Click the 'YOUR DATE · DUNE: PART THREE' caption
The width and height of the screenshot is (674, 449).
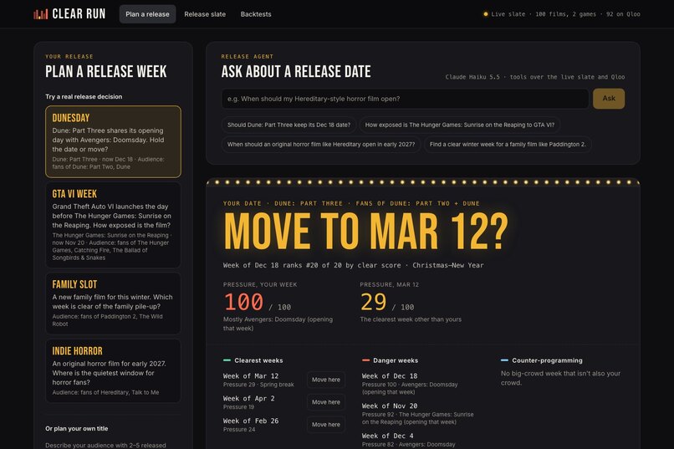click(351, 203)
